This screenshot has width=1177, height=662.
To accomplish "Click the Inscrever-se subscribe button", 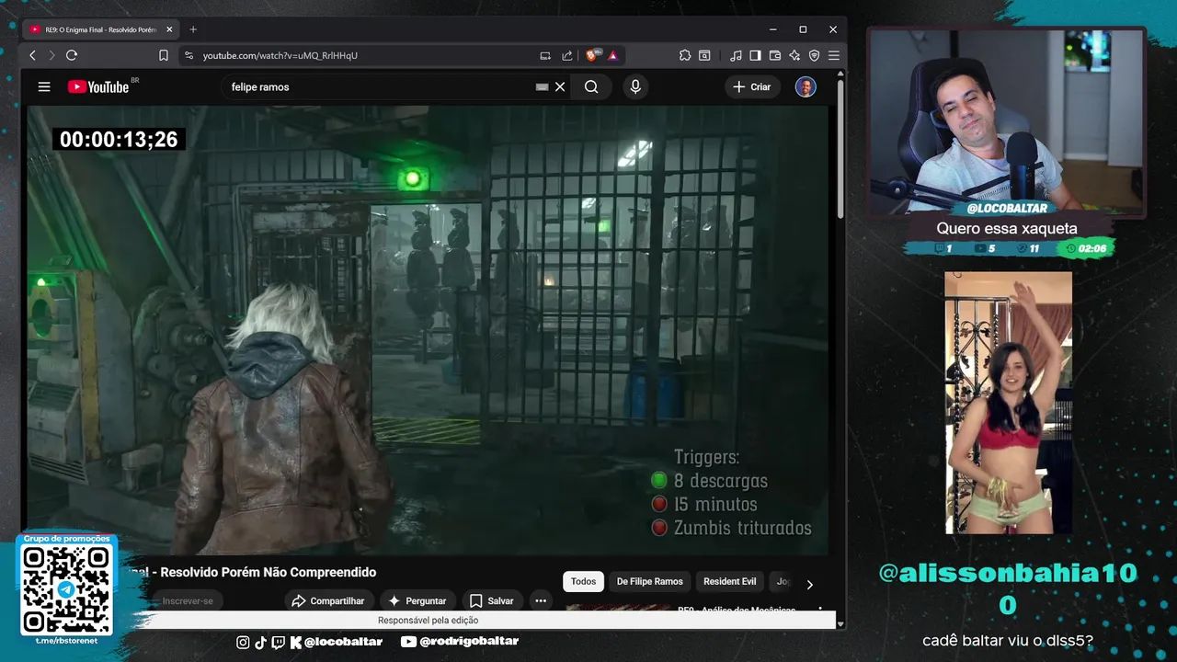I will click(187, 600).
